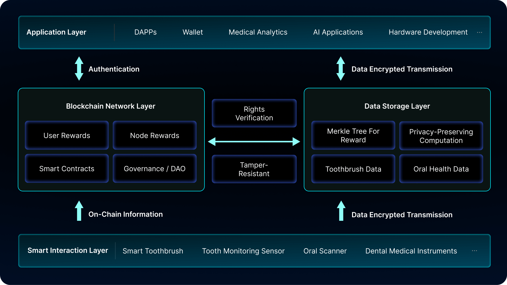Open Medical Analytics
This screenshot has height=285, width=507.
258,32
